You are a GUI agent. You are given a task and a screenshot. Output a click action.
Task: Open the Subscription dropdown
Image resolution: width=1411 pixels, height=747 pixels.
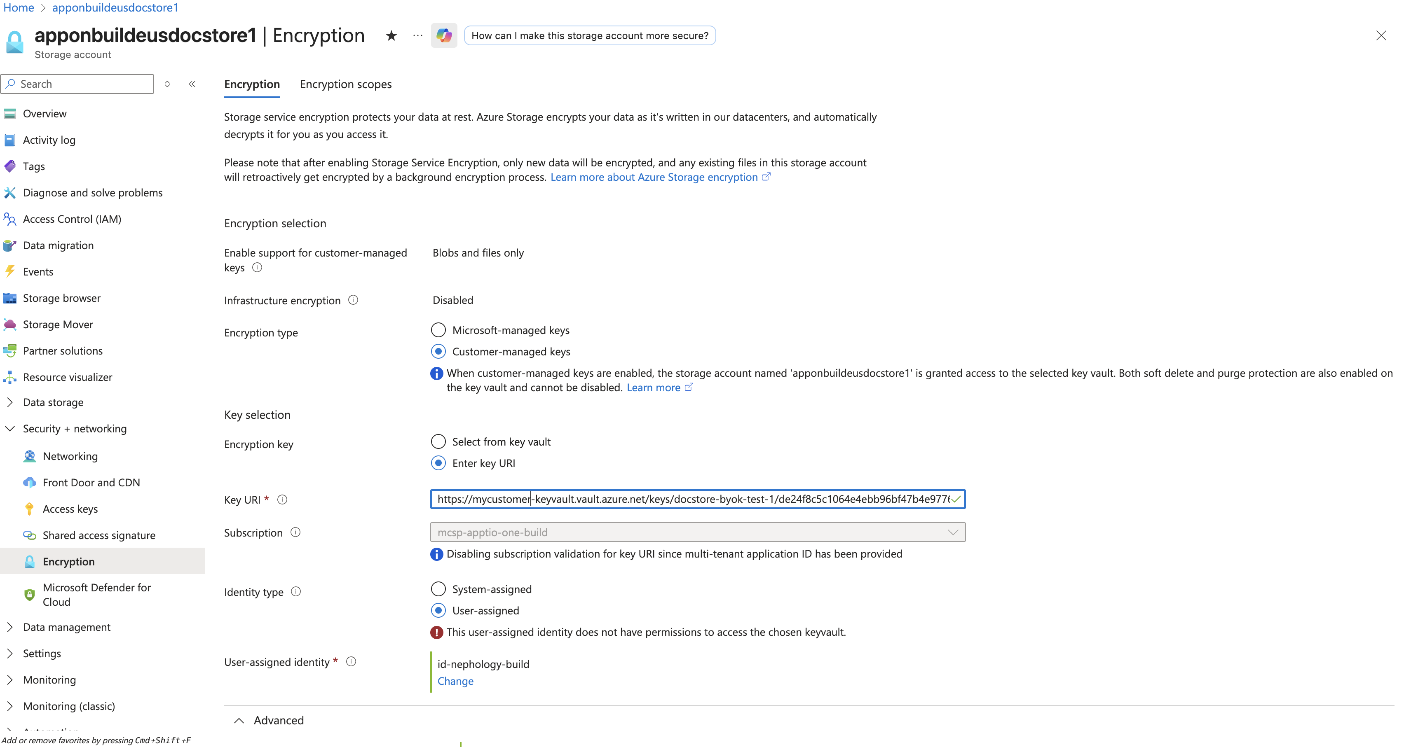pos(697,532)
